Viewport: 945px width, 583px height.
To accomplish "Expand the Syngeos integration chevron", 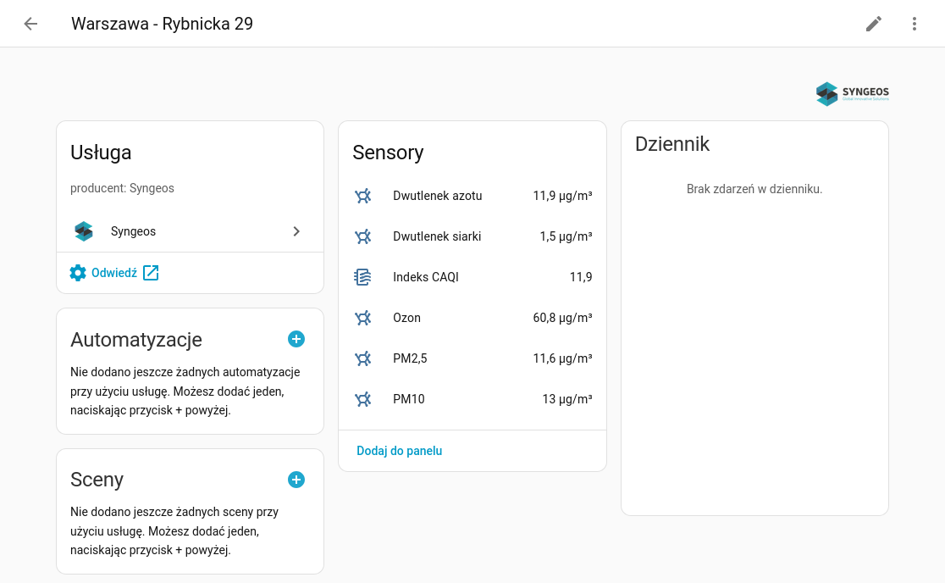I will [296, 231].
